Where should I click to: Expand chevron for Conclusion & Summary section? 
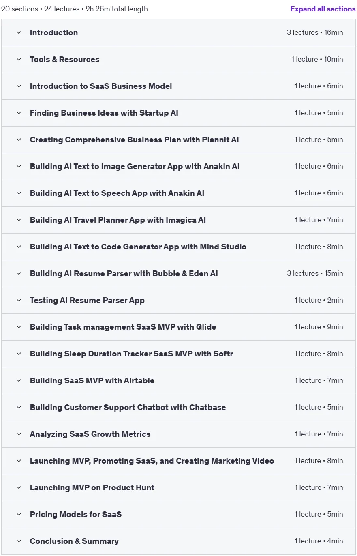coord(19,541)
